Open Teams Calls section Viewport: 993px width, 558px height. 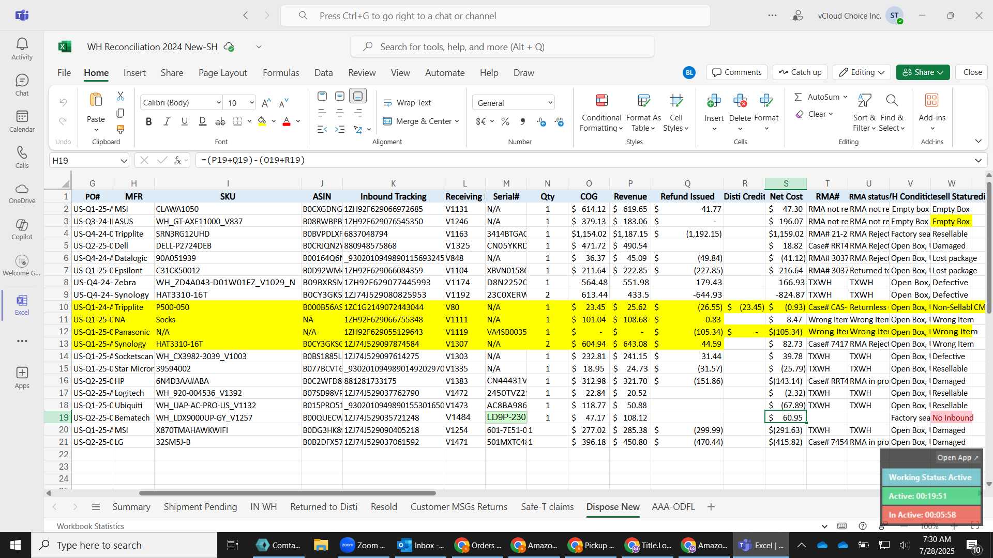click(x=22, y=158)
